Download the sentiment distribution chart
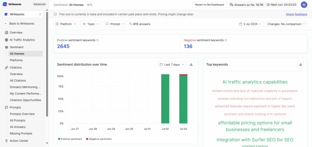 (x=191, y=65)
